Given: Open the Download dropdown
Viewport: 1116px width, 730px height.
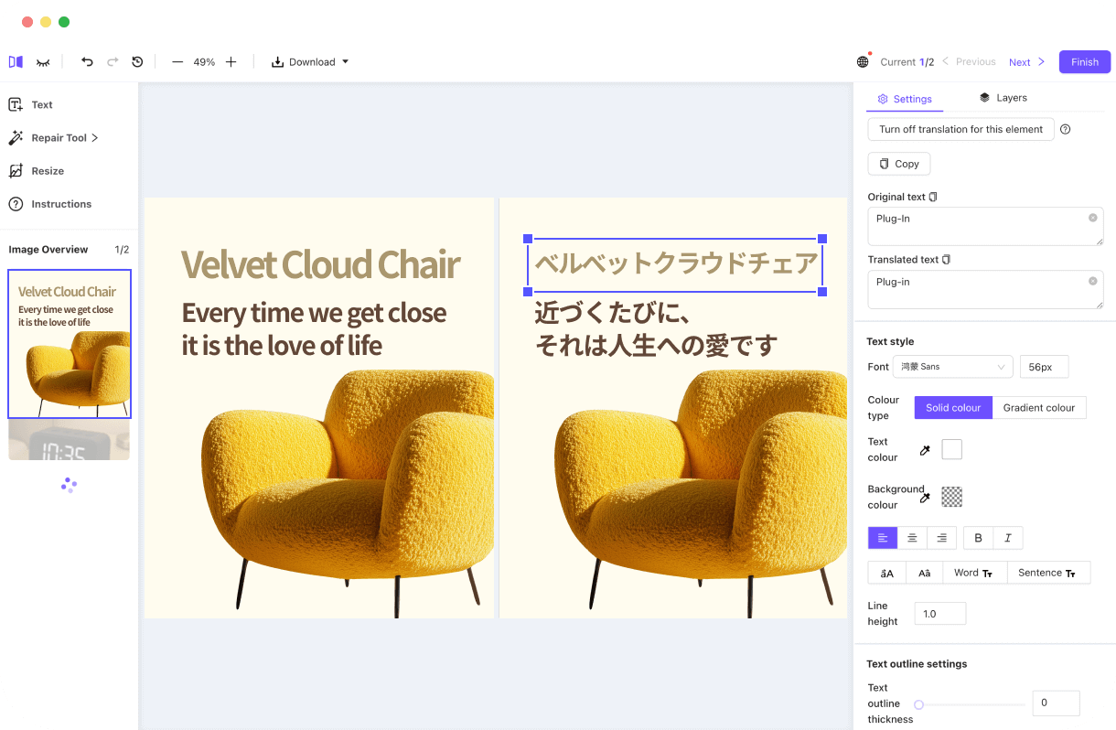Looking at the screenshot, I should point(310,62).
